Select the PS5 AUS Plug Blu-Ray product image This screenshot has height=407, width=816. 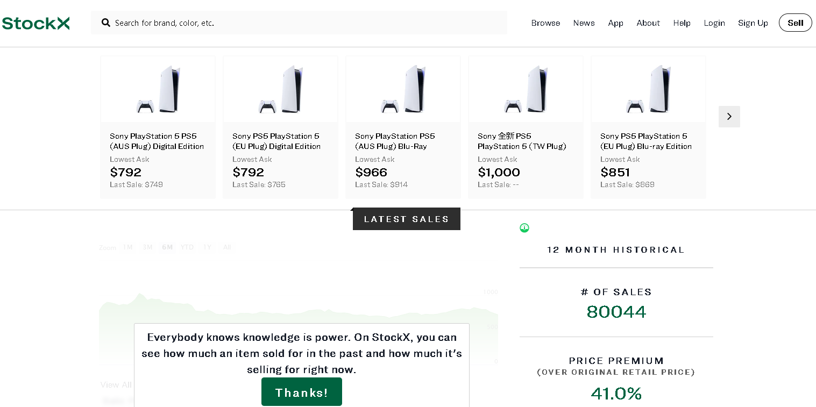point(403,89)
